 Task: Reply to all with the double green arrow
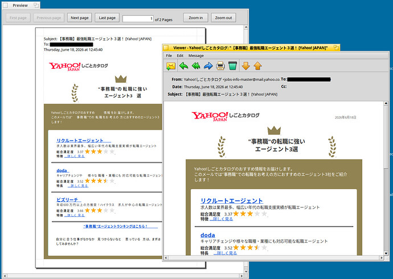tap(196, 66)
